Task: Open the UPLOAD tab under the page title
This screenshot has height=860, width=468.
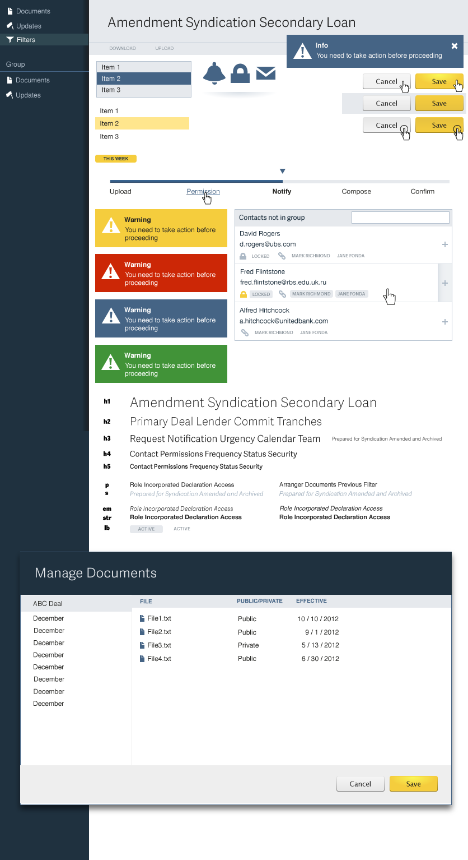Action: click(x=165, y=48)
